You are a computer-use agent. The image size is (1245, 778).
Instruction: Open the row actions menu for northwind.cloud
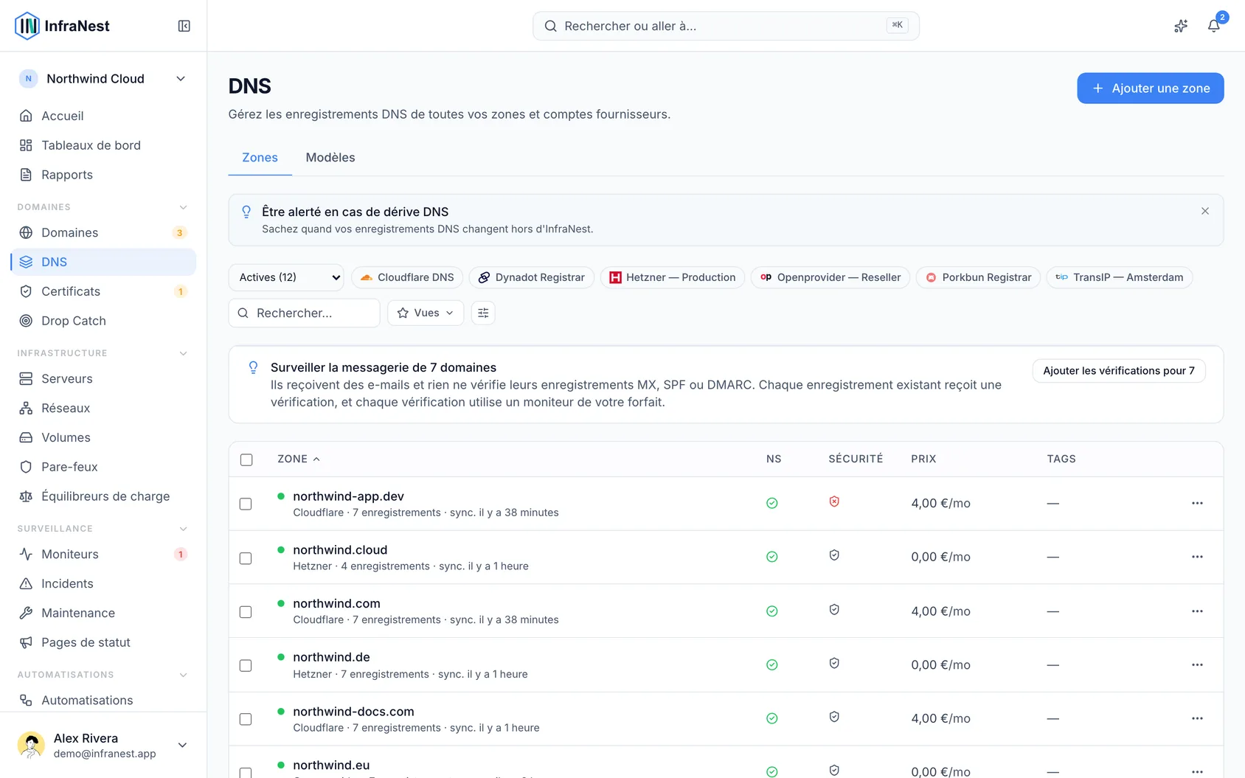[x=1197, y=557]
